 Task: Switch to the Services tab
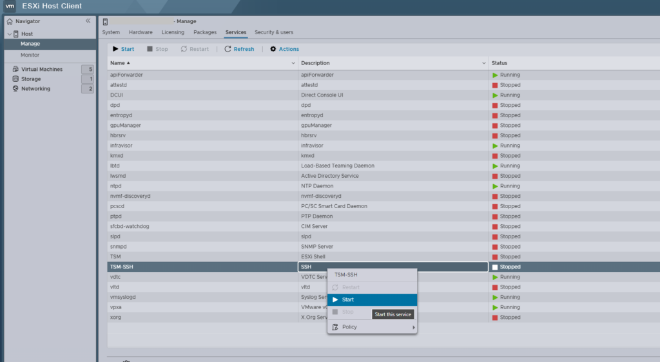(x=236, y=32)
